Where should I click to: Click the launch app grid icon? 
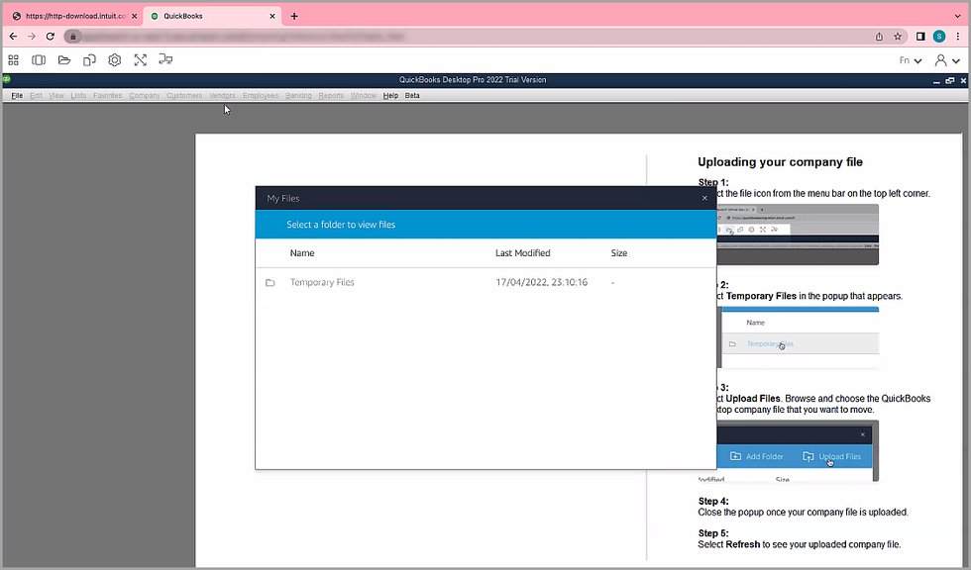[14, 60]
